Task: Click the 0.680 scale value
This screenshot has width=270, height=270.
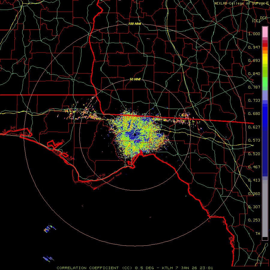Action: click(254, 114)
